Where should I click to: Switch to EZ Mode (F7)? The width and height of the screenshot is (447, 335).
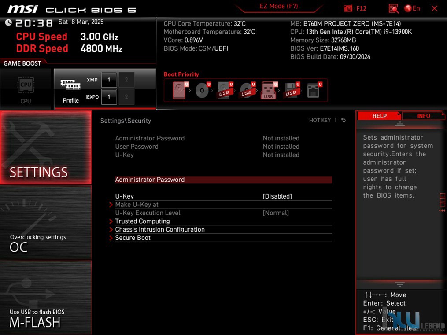click(278, 6)
